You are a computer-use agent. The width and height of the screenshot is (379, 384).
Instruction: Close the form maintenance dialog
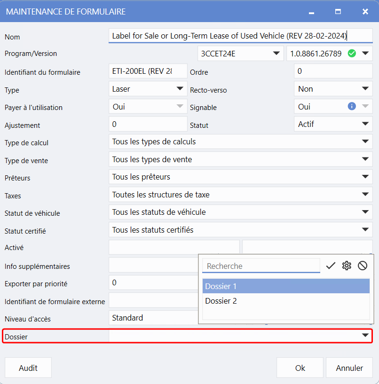click(x=365, y=12)
